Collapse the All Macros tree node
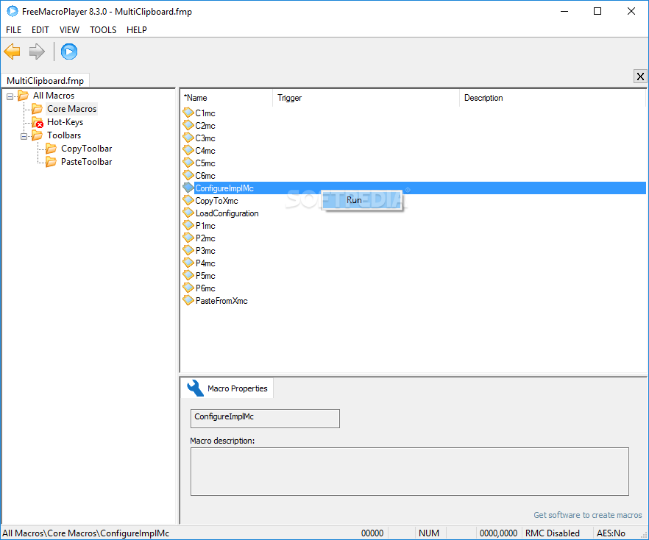The height and width of the screenshot is (540, 649). [x=10, y=96]
